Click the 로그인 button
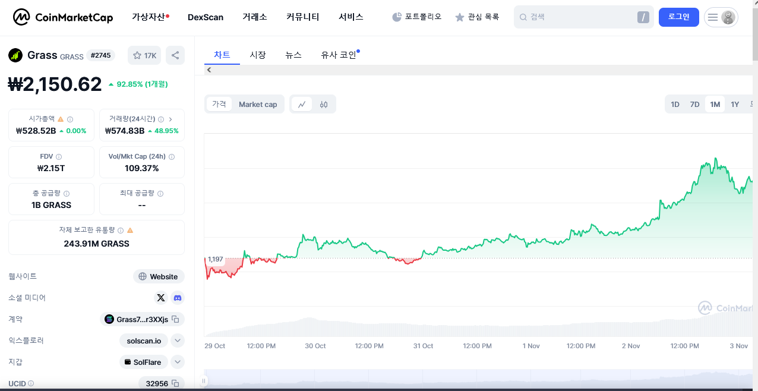This screenshot has height=391, width=758. [x=679, y=17]
